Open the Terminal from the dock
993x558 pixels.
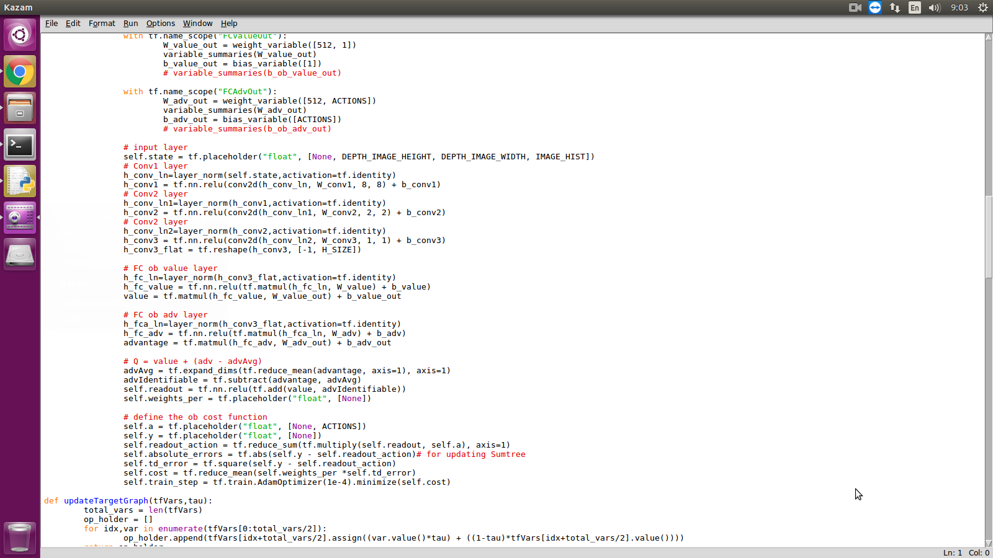coord(20,145)
